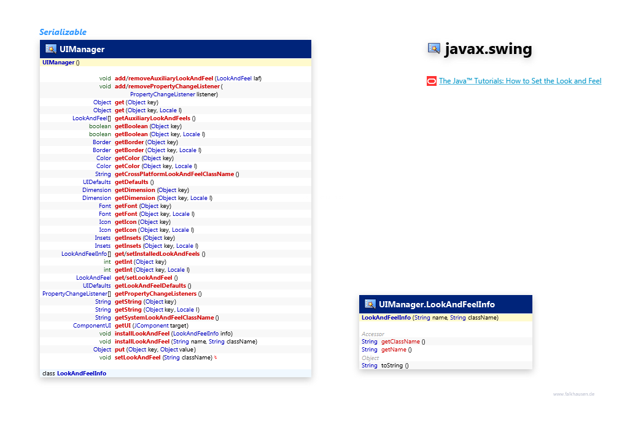Click getString (Object key, Locale l)
Image resolution: width=630 pixels, height=422 pixels.
click(157, 310)
